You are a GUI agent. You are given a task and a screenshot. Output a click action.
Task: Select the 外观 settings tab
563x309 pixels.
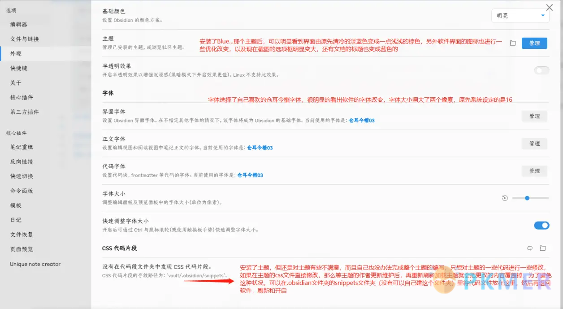(45, 53)
